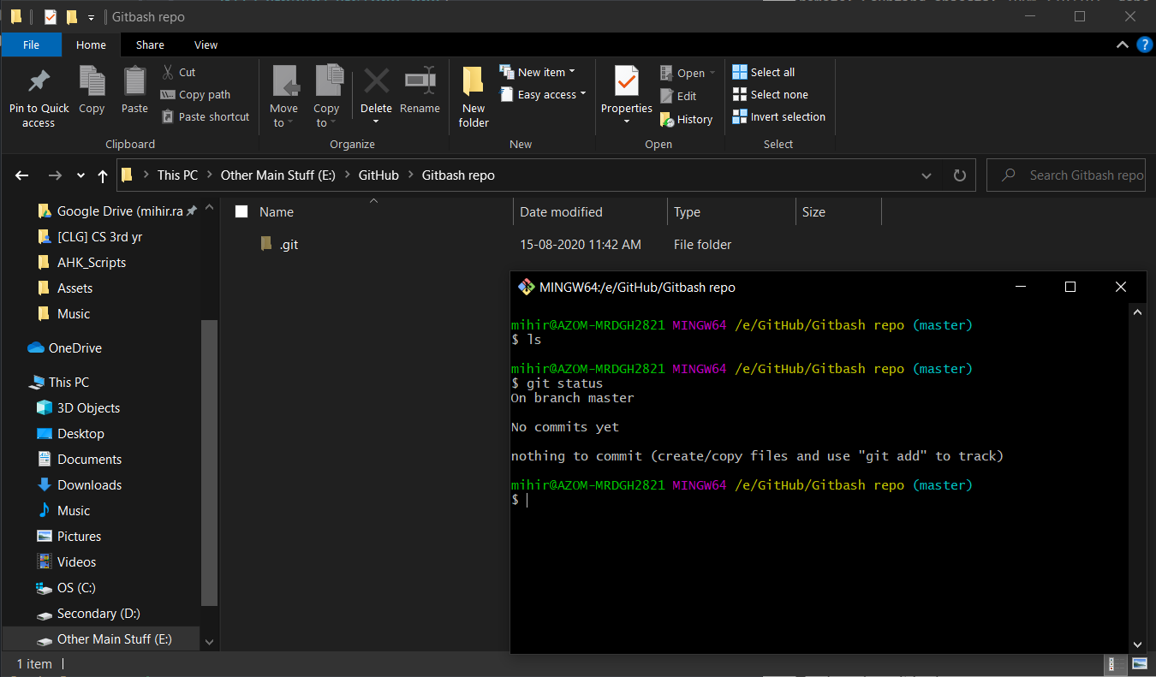Click the navigation pane scrollbar thumb
This screenshot has width=1156, height=677.
point(209,462)
